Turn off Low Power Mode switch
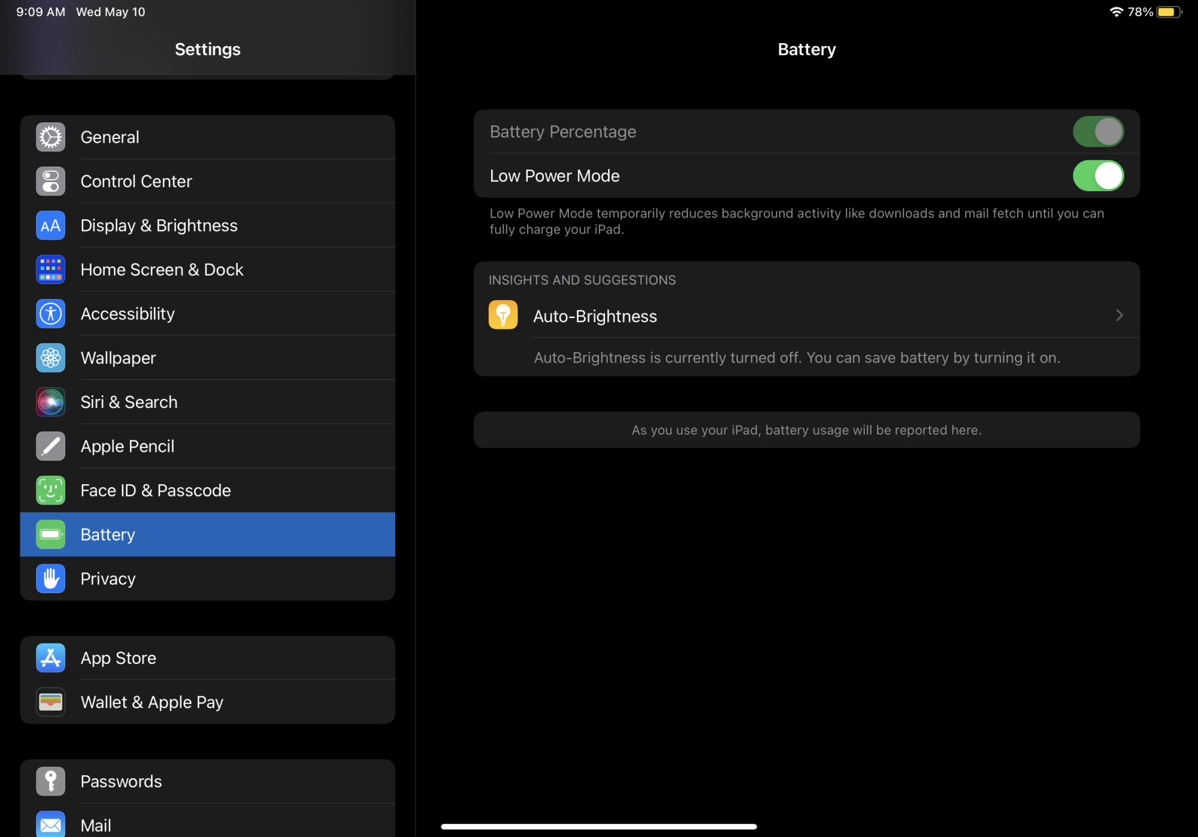 click(1097, 176)
